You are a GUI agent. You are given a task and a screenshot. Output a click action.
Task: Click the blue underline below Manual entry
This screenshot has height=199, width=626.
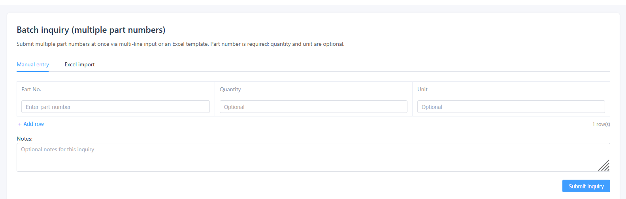33,71
